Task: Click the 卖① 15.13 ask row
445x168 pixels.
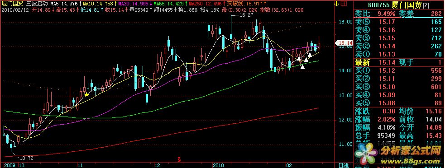Action: (399, 54)
